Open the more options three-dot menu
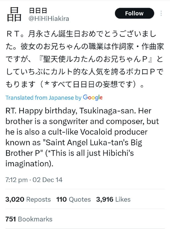 point(161,13)
